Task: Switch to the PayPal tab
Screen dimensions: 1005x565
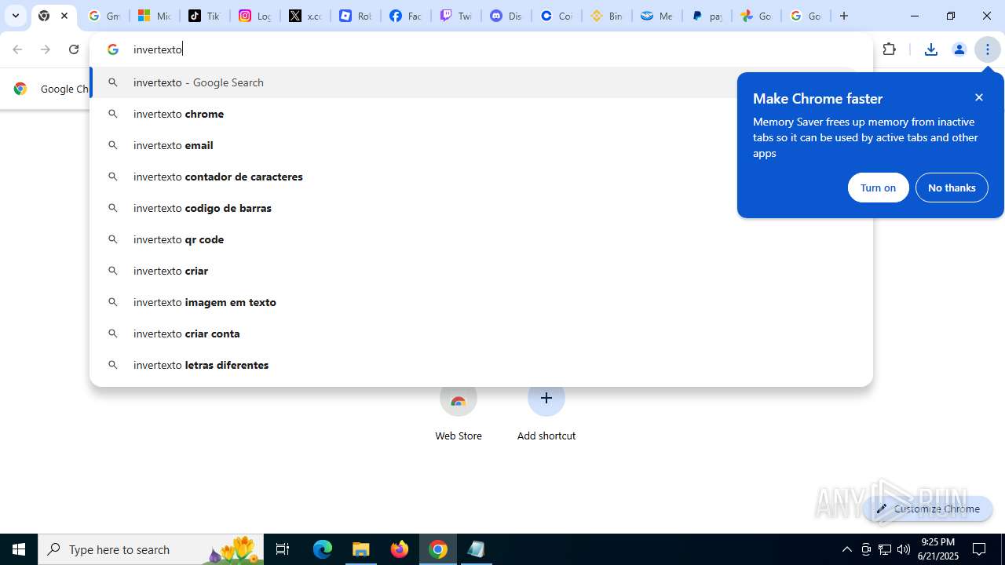Action: 707,16
